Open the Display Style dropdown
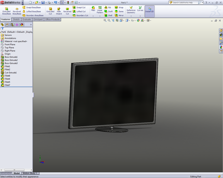This screenshot has width=223, height=178. [x=127, y=21]
